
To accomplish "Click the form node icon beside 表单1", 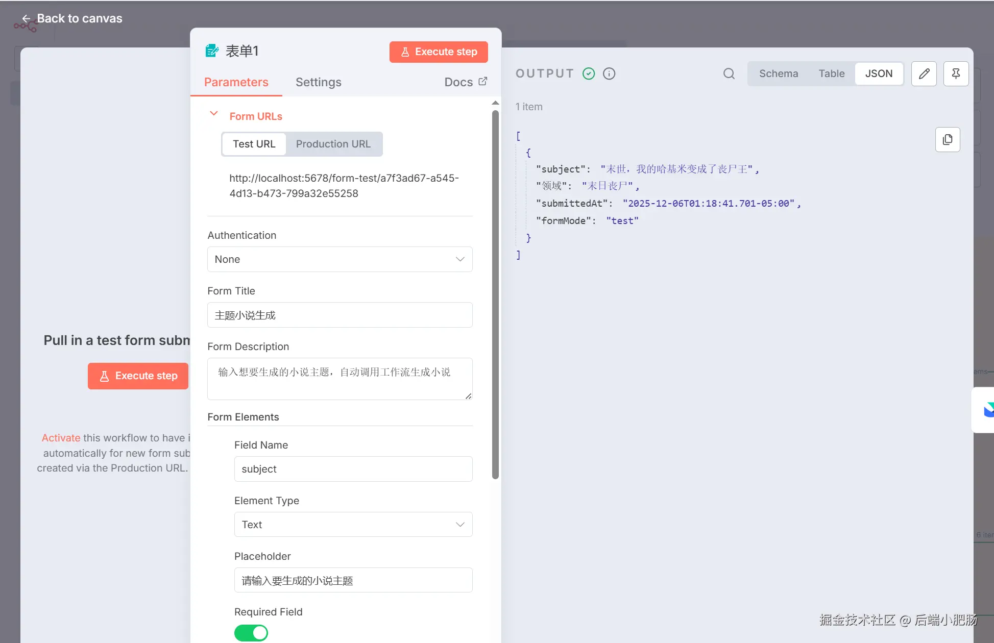I will point(211,51).
